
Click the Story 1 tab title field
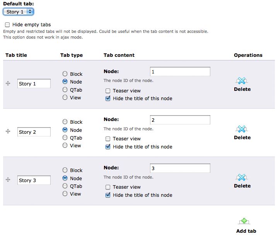[34, 84]
